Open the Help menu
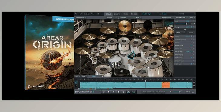221x112 pixels. click(98, 14)
